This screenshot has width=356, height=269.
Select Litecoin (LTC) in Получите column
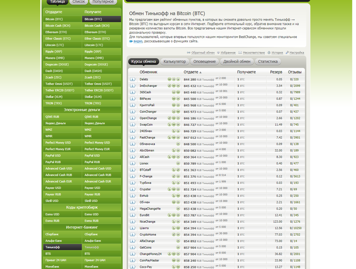pos(101,45)
